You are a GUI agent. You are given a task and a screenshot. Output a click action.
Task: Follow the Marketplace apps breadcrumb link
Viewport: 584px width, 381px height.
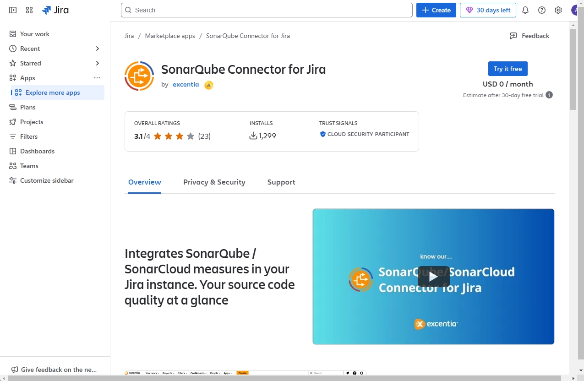click(170, 36)
